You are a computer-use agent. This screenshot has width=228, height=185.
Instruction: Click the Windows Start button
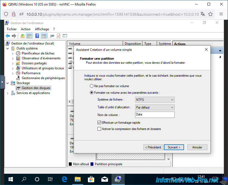pyautogui.click(x=11, y=179)
